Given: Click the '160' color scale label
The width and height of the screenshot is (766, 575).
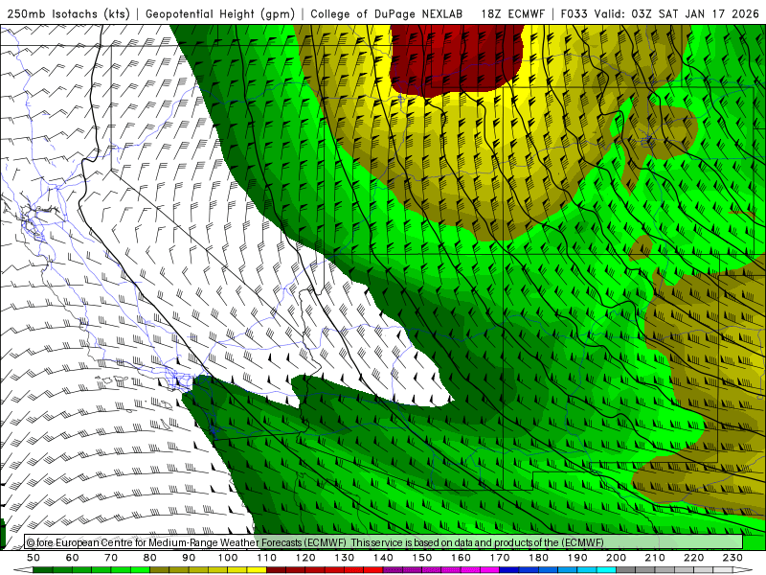Looking at the screenshot, I should (x=461, y=558).
